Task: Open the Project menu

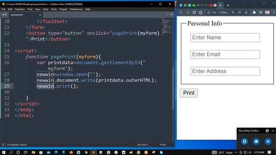Action: pos(63,9)
